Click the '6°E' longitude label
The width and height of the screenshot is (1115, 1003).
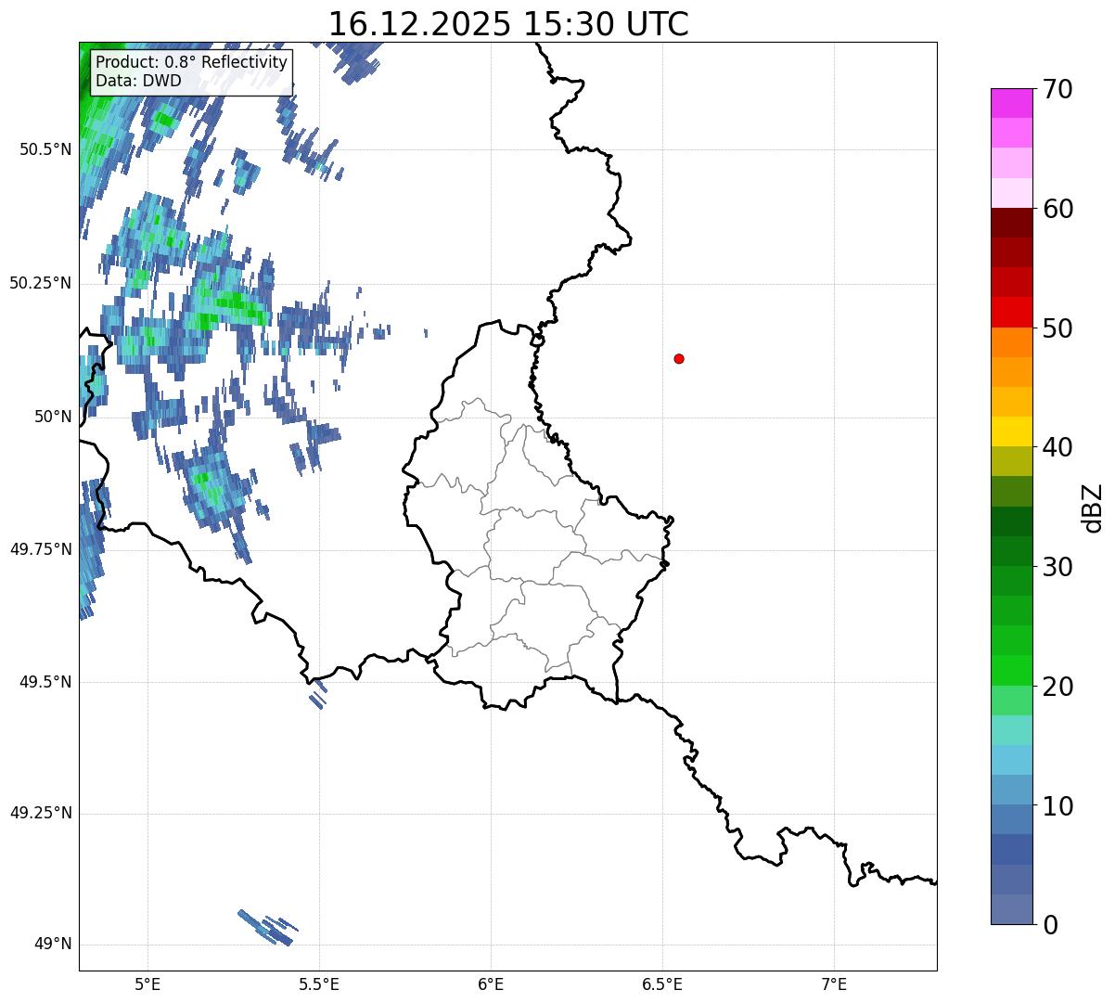[x=491, y=984]
